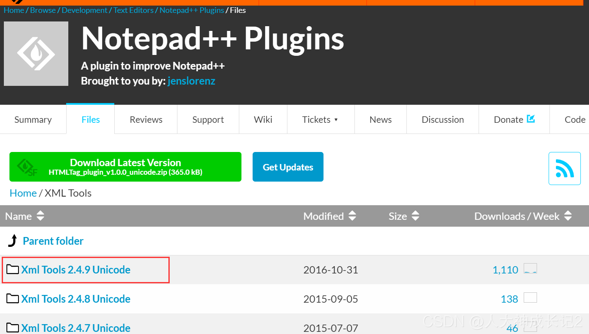Image resolution: width=589 pixels, height=334 pixels.
Task: Open Xml Tools 2.4.8 Unicode folder
Action: (x=76, y=299)
